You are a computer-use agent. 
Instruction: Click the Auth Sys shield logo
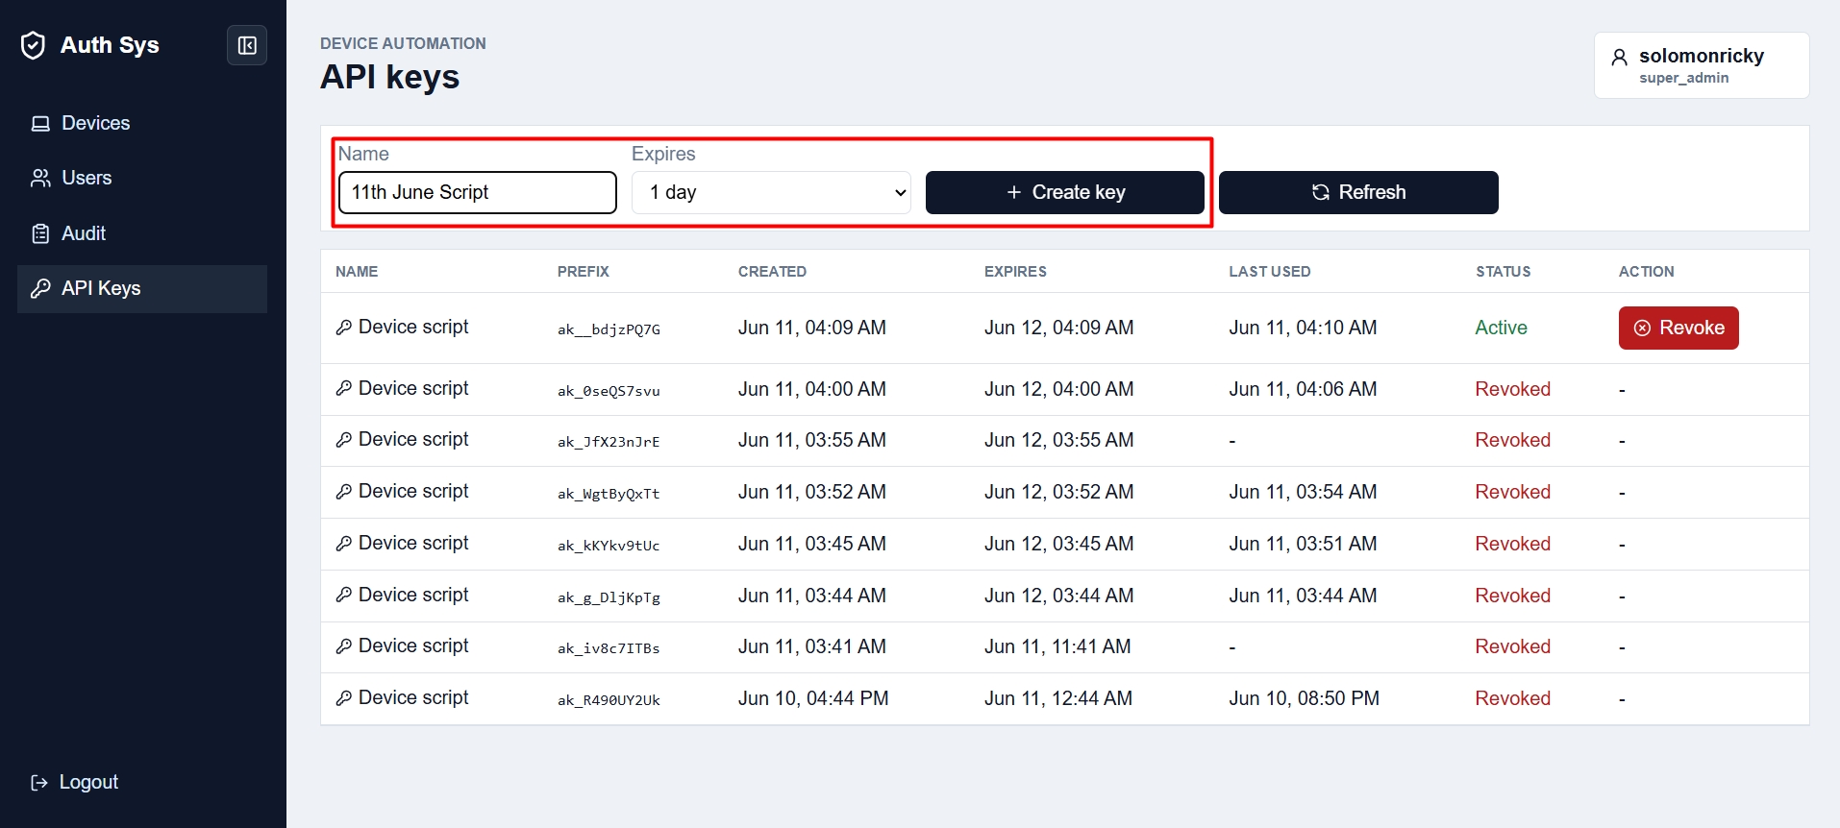pos(33,45)
